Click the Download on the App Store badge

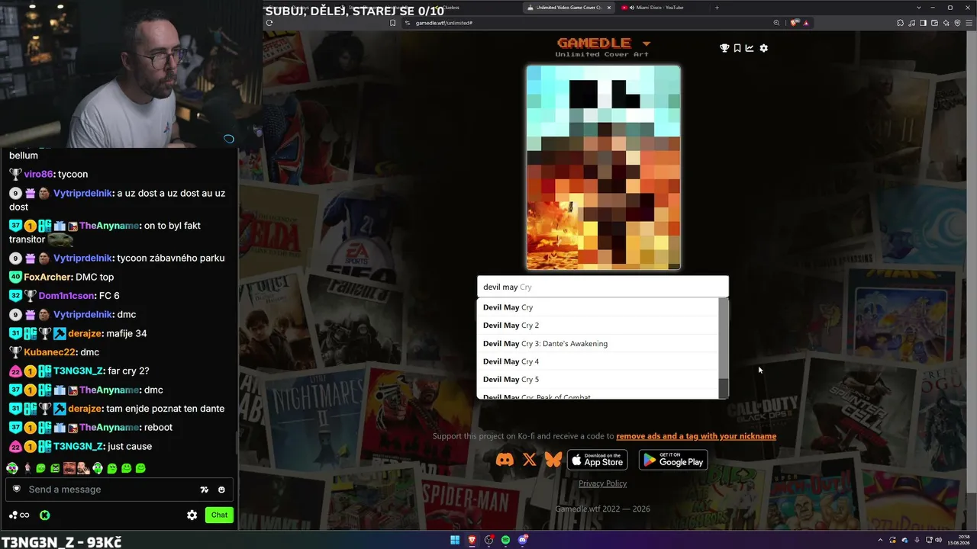tap(598, 460)
